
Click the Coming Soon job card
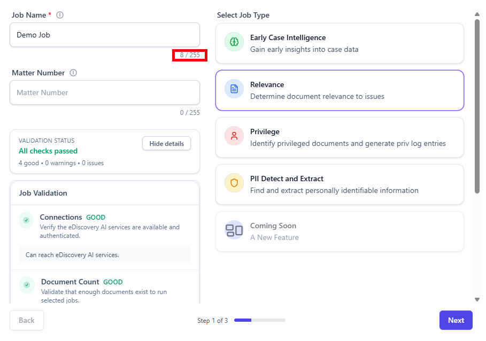[x=340, y=230]
